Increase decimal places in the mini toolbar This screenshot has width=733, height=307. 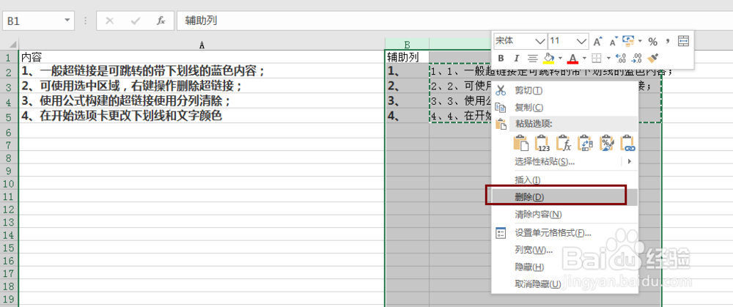(x=621, y=59)
